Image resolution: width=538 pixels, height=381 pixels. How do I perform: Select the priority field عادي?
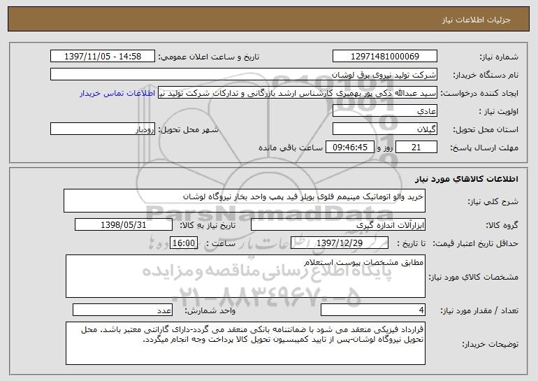click(x=384, y=111)
